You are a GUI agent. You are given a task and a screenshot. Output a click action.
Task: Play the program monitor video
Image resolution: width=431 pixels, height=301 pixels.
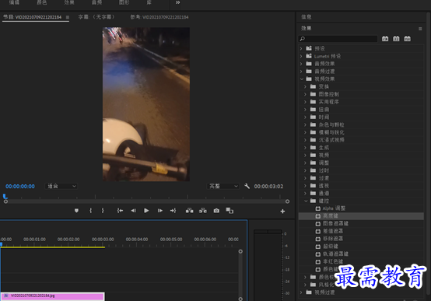click(146, 211)
